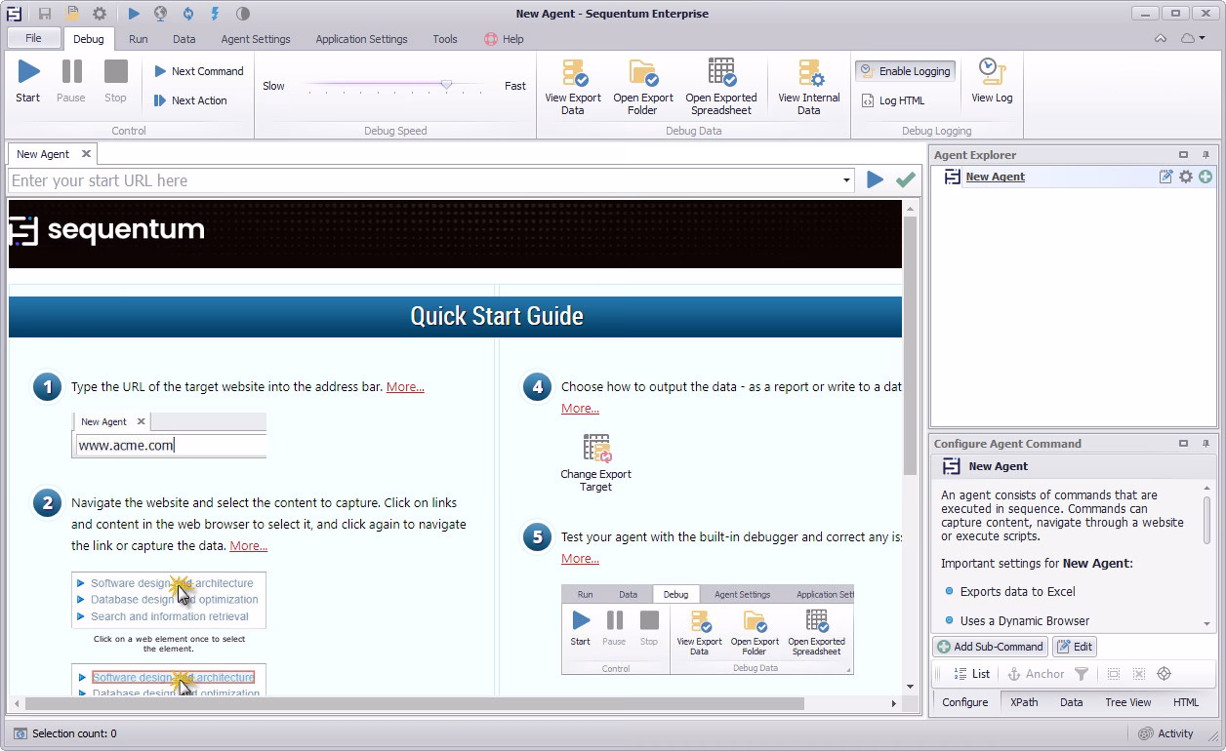
Task: Open View Log
Action: point(992,81)
